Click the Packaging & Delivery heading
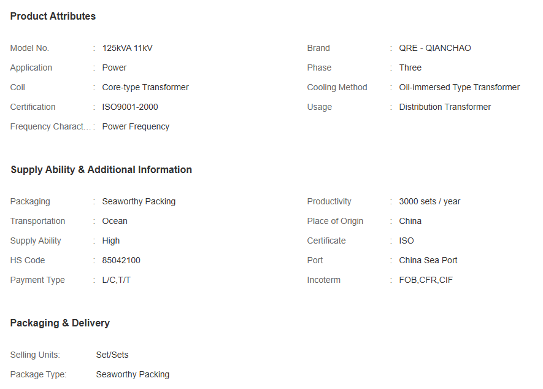This screenshot has height=389, width=543. point(60,323)
